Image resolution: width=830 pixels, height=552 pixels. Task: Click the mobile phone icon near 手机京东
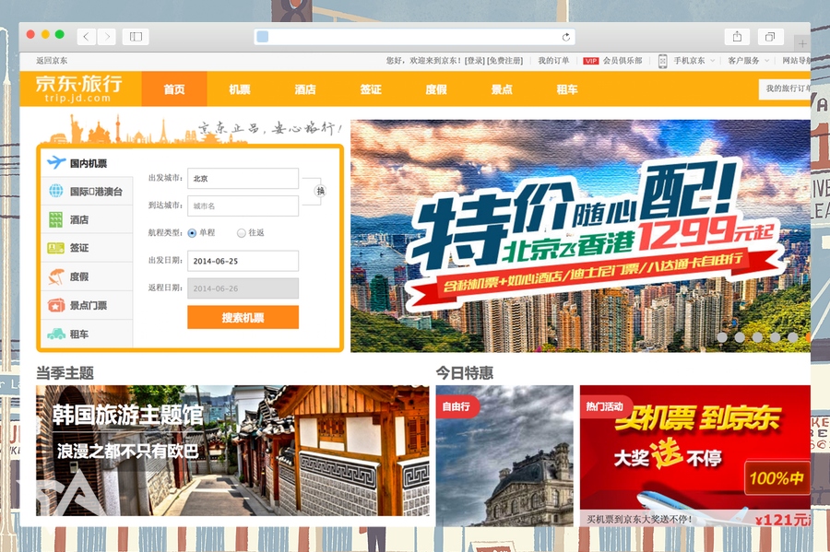coord(663,61)
